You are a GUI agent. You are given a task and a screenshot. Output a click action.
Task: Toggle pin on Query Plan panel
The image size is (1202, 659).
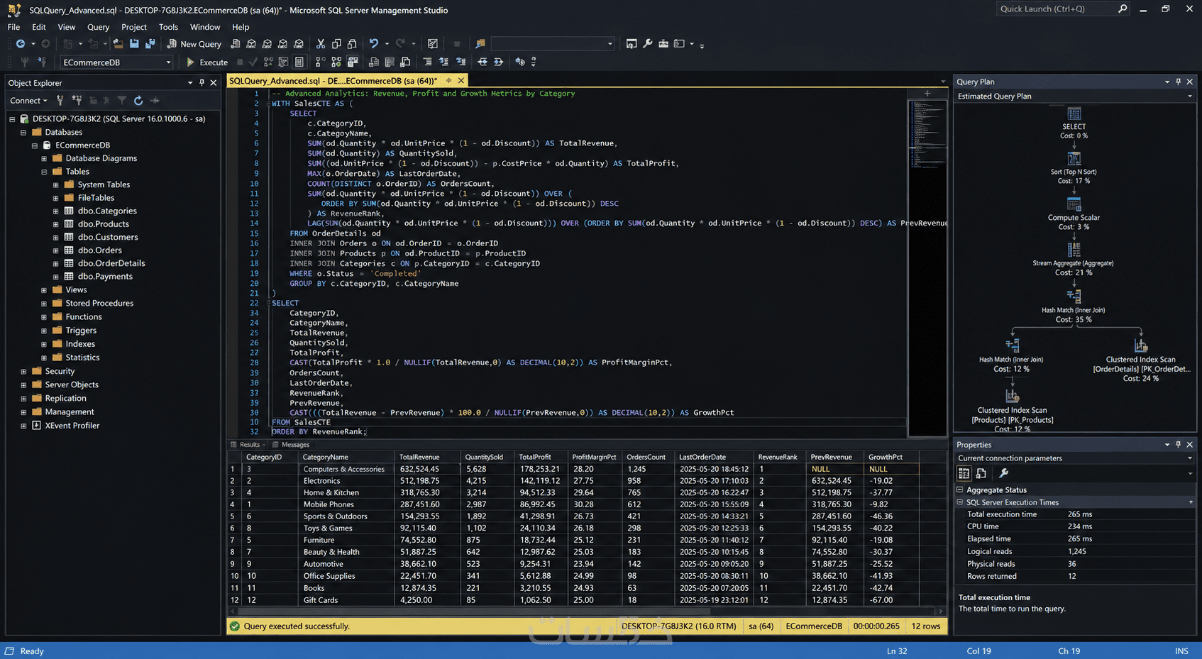click(x=1179, y=82)
